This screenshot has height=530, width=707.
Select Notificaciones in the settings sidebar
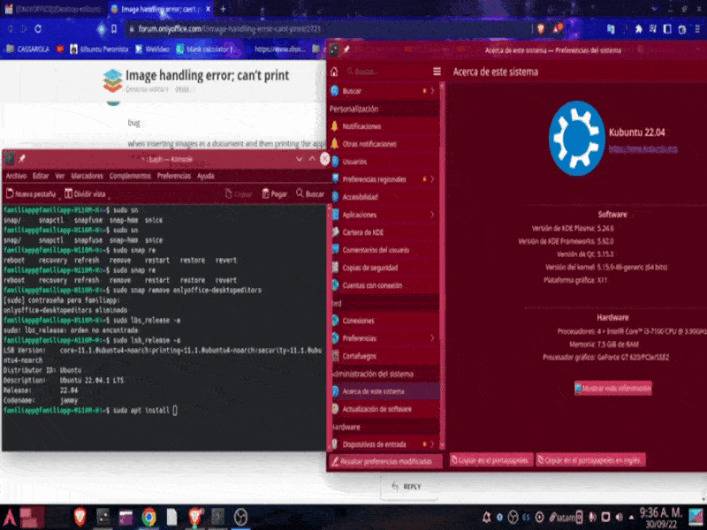click(384, 126)
